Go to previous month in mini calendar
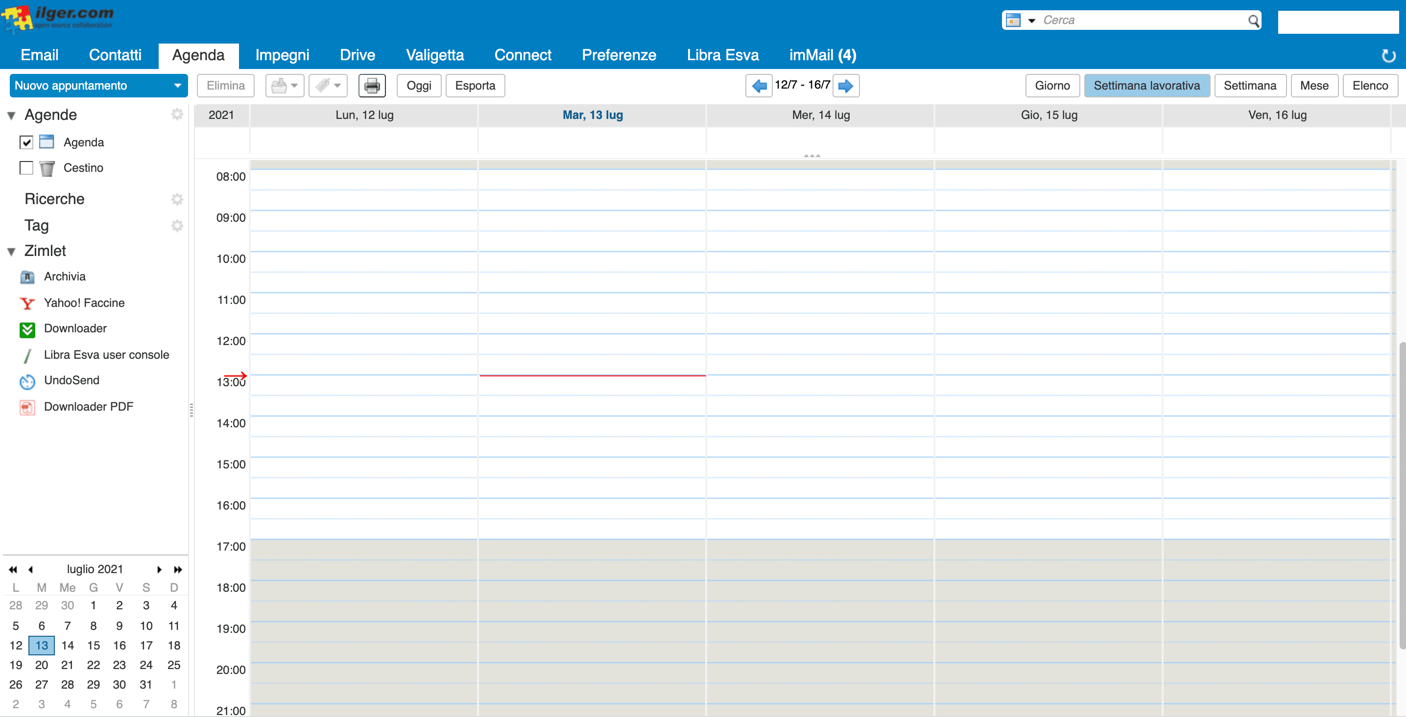This screenshot has width=1406, height=717. [30, 570]
